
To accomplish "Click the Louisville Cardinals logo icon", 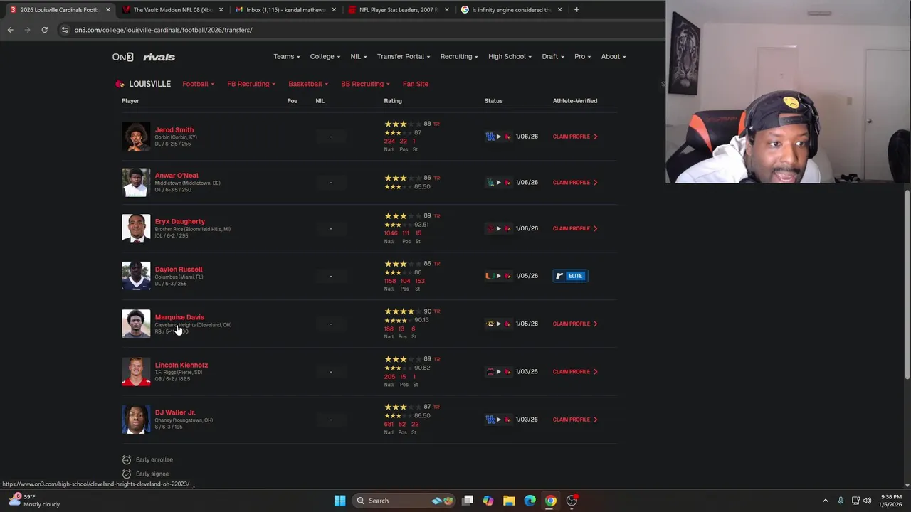I will (120, 84).
